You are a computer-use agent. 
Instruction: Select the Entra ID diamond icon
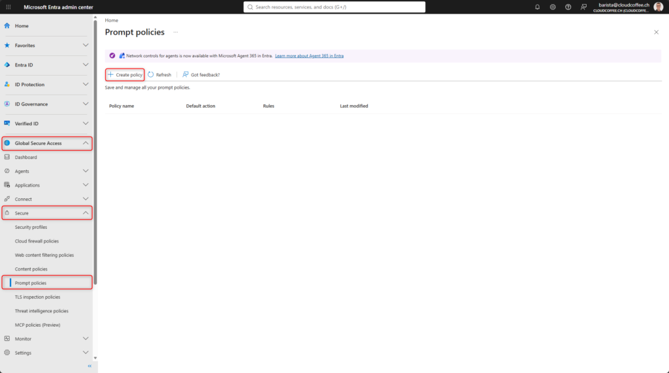(7, 65)
